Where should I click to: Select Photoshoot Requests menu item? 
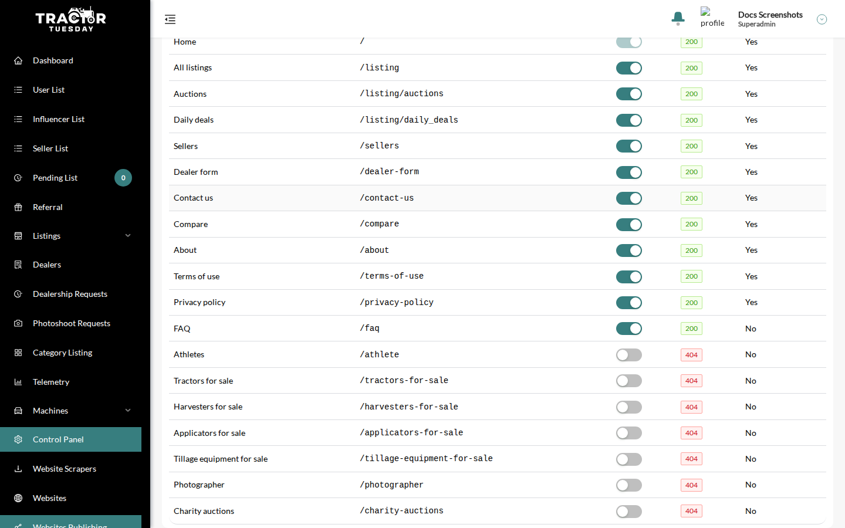[x=70, y=323]
